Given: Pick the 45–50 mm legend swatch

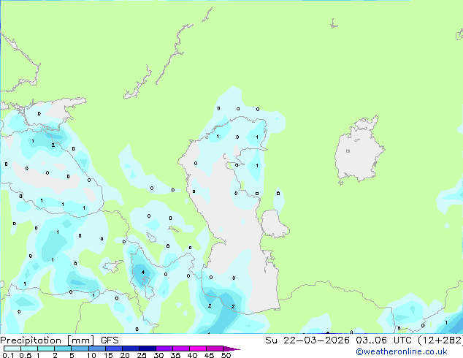Looking at the screenshot, I should (x=215, y=349).
